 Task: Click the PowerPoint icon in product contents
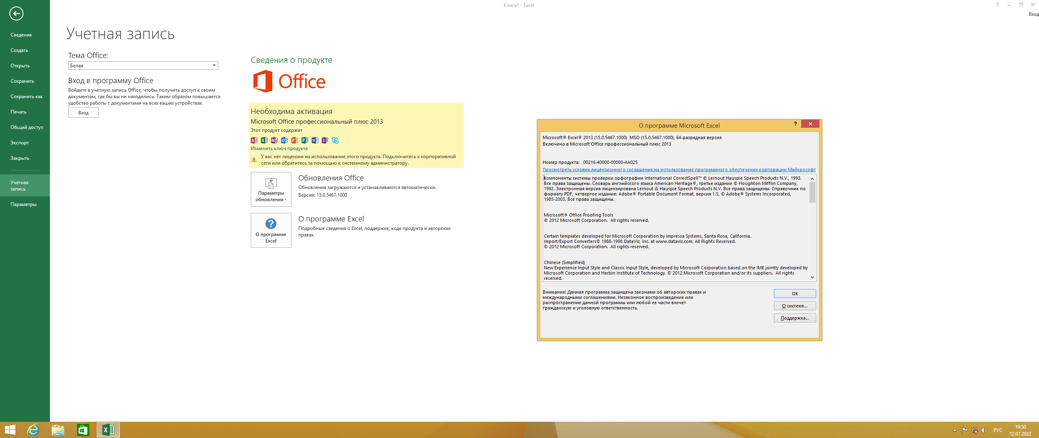pos(295,140)
